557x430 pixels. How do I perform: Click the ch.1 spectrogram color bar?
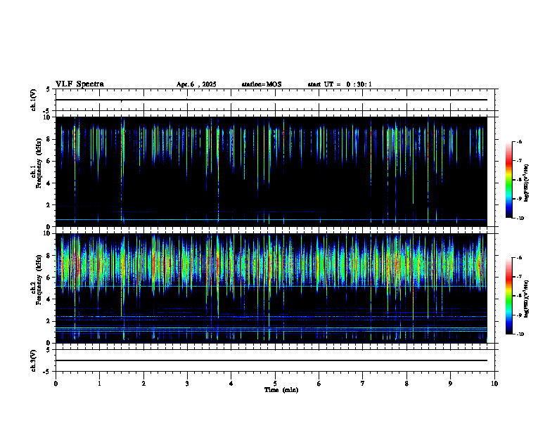508,180
